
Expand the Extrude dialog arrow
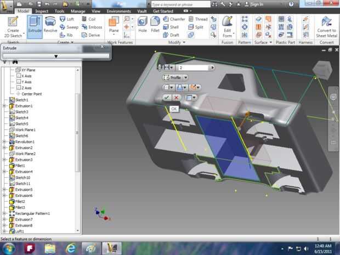56,56
